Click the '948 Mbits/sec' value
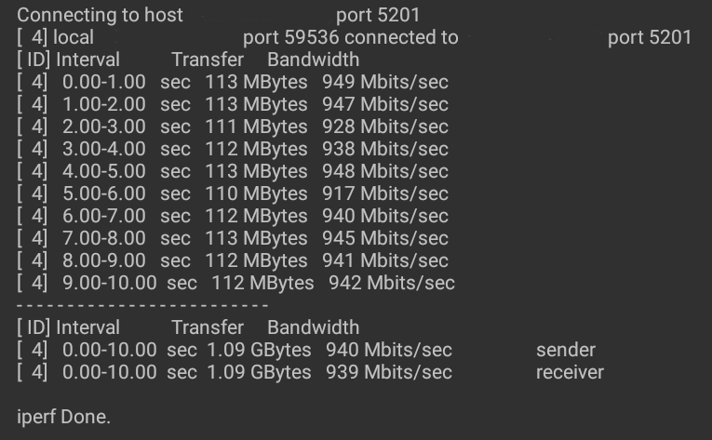 coord(385,171)
